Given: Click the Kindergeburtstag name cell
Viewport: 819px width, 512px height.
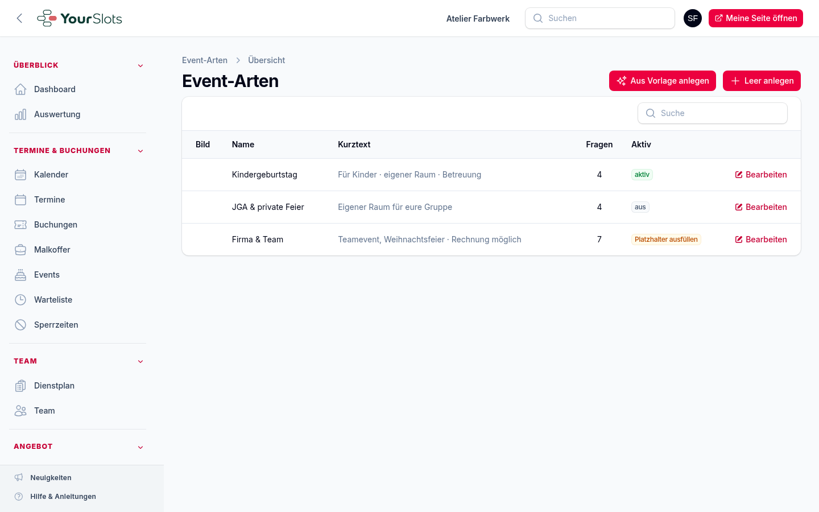Looking at the screenshot, I should [264, 175].
